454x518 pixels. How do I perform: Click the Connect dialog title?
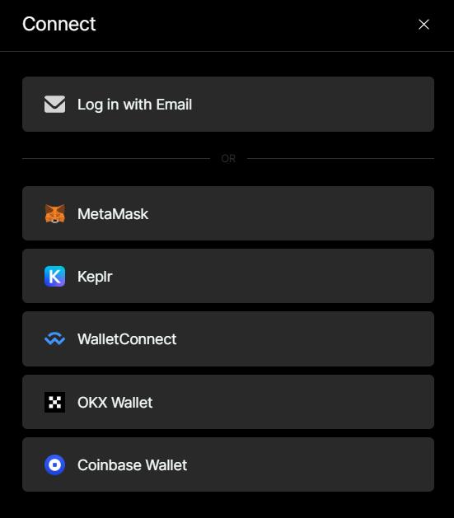[59, 24]
